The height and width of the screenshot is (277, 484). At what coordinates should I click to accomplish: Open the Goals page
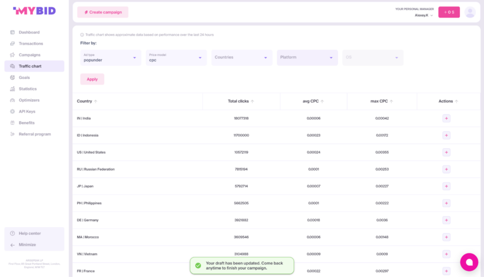34,78
